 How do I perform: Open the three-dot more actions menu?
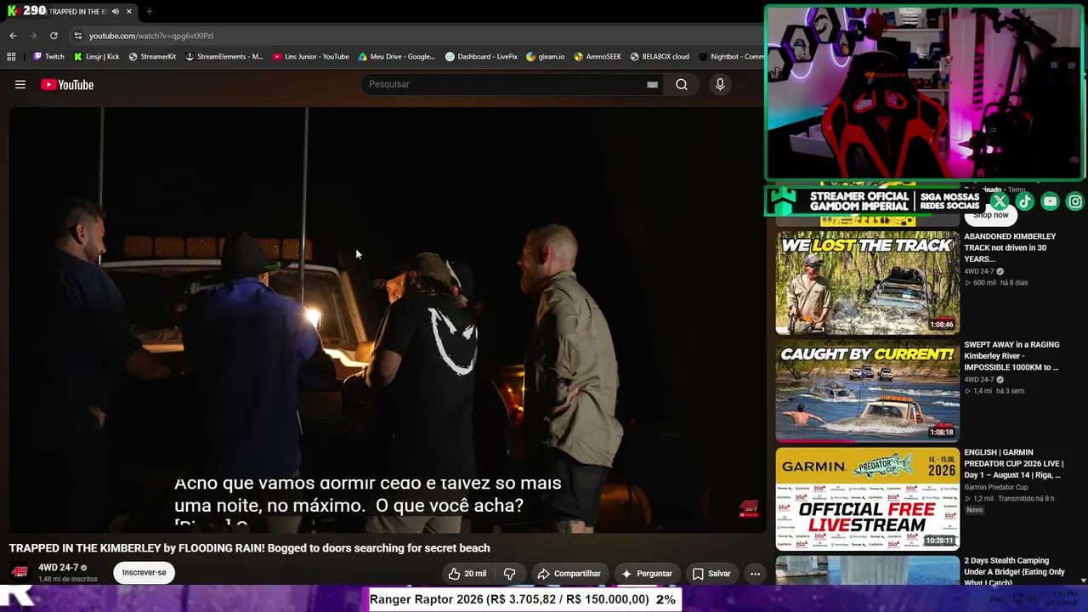pos(755,574)
